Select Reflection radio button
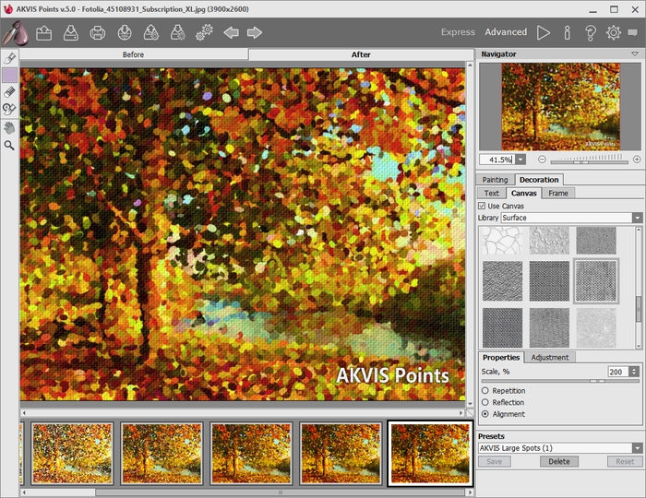The image size is (646, 498). click(x=485, y=402)
